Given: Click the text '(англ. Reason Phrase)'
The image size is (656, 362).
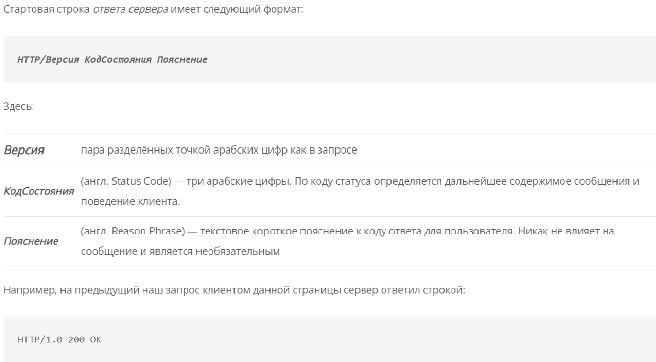Looking at the screenshot, I should [x=132, y=231].
